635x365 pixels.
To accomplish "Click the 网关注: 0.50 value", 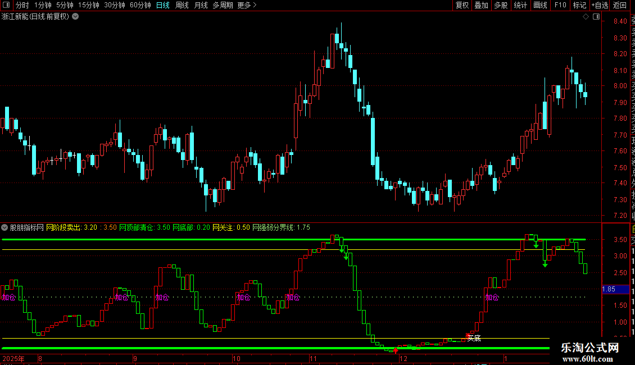I will tap(231, 227).
